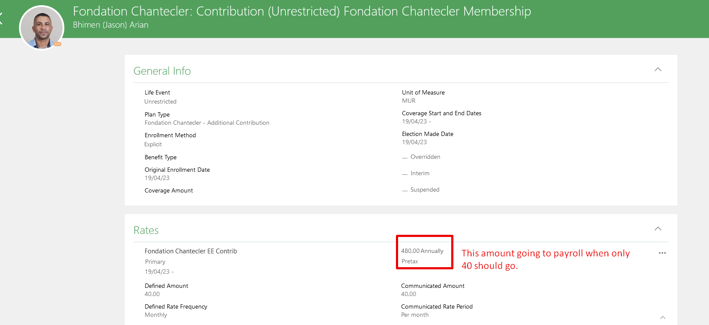Select Fondation Chantecler EE Contrib rate name

(x=191, y=251)
